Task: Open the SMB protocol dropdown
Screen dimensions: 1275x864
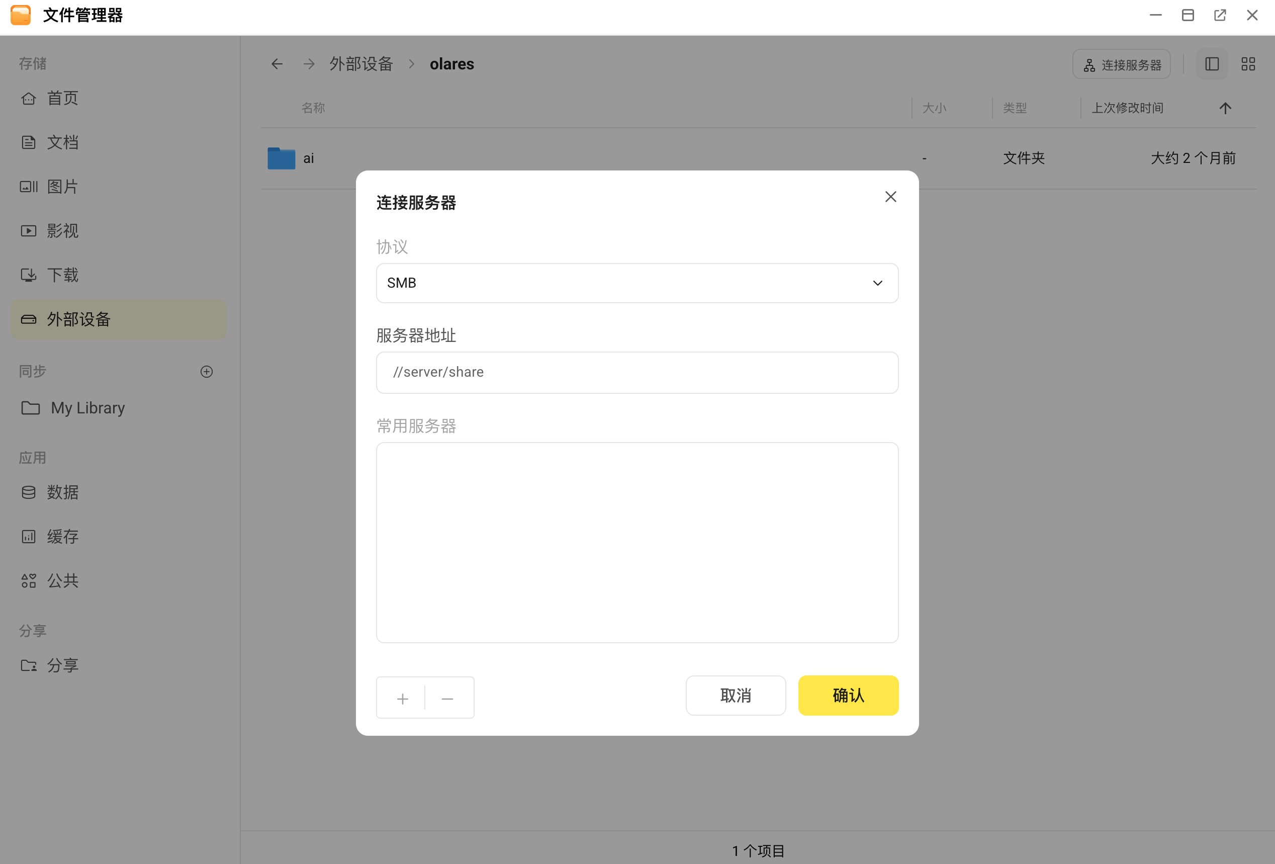Action: (637, 283)
